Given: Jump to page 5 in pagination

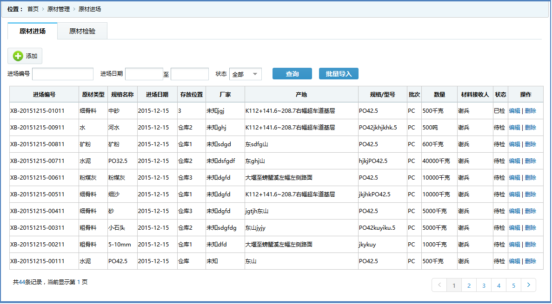Looking at the screenshot, I should [513, 285].
